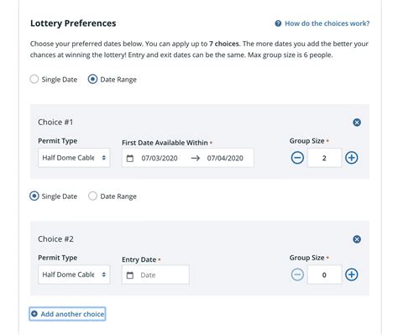398x335 pixels.
Task: Remove Choice #2 with the X icon
Action: [357, 239]
